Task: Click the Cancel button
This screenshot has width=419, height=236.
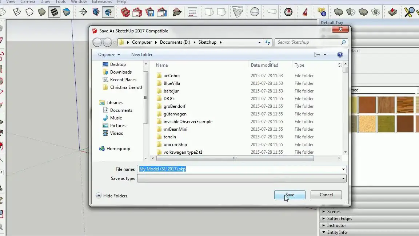Action: tap(326, 195)
